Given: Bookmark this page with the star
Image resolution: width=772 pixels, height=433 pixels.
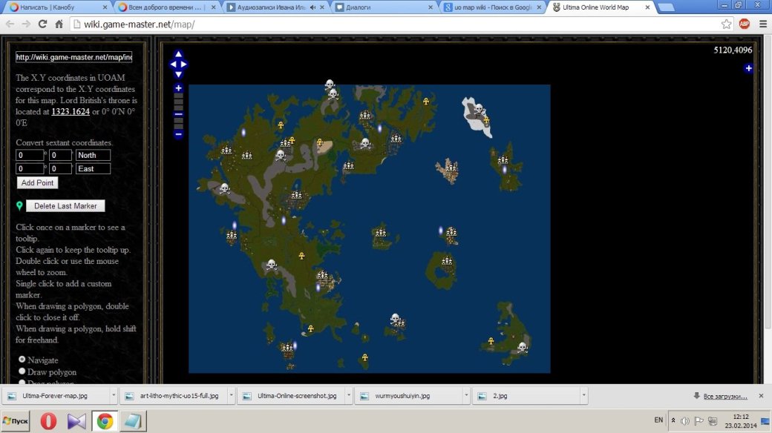Looking at the screenshot, I should click(726, 24).
